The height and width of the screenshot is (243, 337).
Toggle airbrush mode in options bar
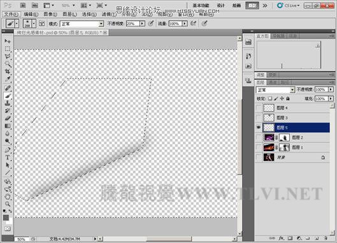pyautogui.click(x=193, y=24)
